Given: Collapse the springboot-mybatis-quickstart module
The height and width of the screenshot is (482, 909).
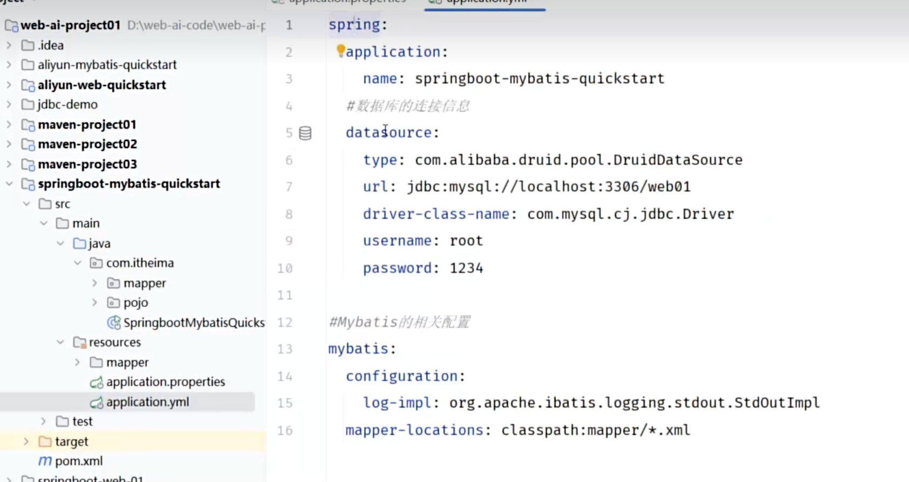Looking at the screenshot, I should pyautogui.click(x=9, y=184).
